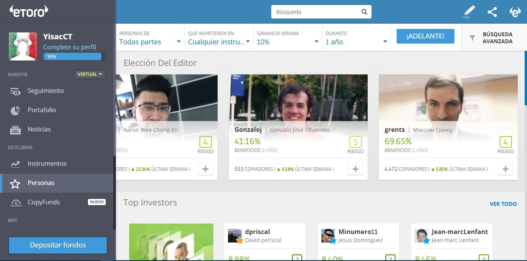
Task: Click YisacCT profile avatar
Action: pos(23,46)
